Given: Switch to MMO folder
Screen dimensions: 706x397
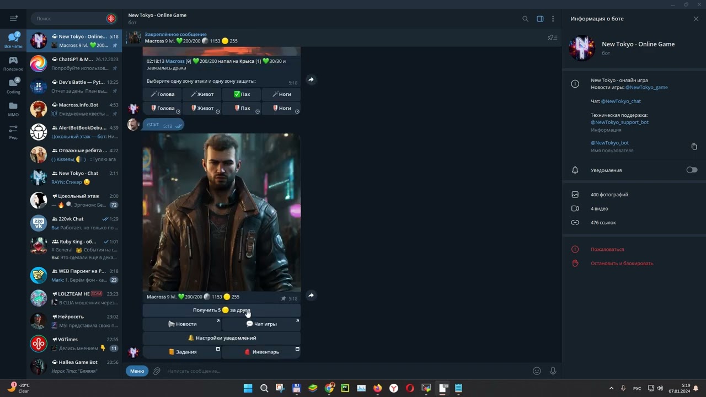Looking at the screenshot, I should pyautogui.click(x=13, y=109).
